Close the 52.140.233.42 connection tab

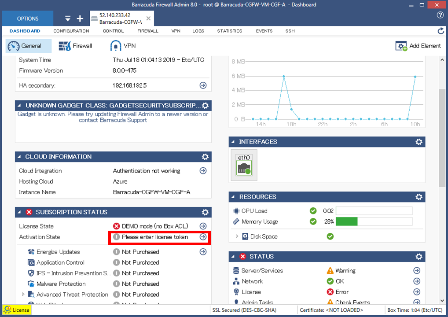click(x=148, y=18)
